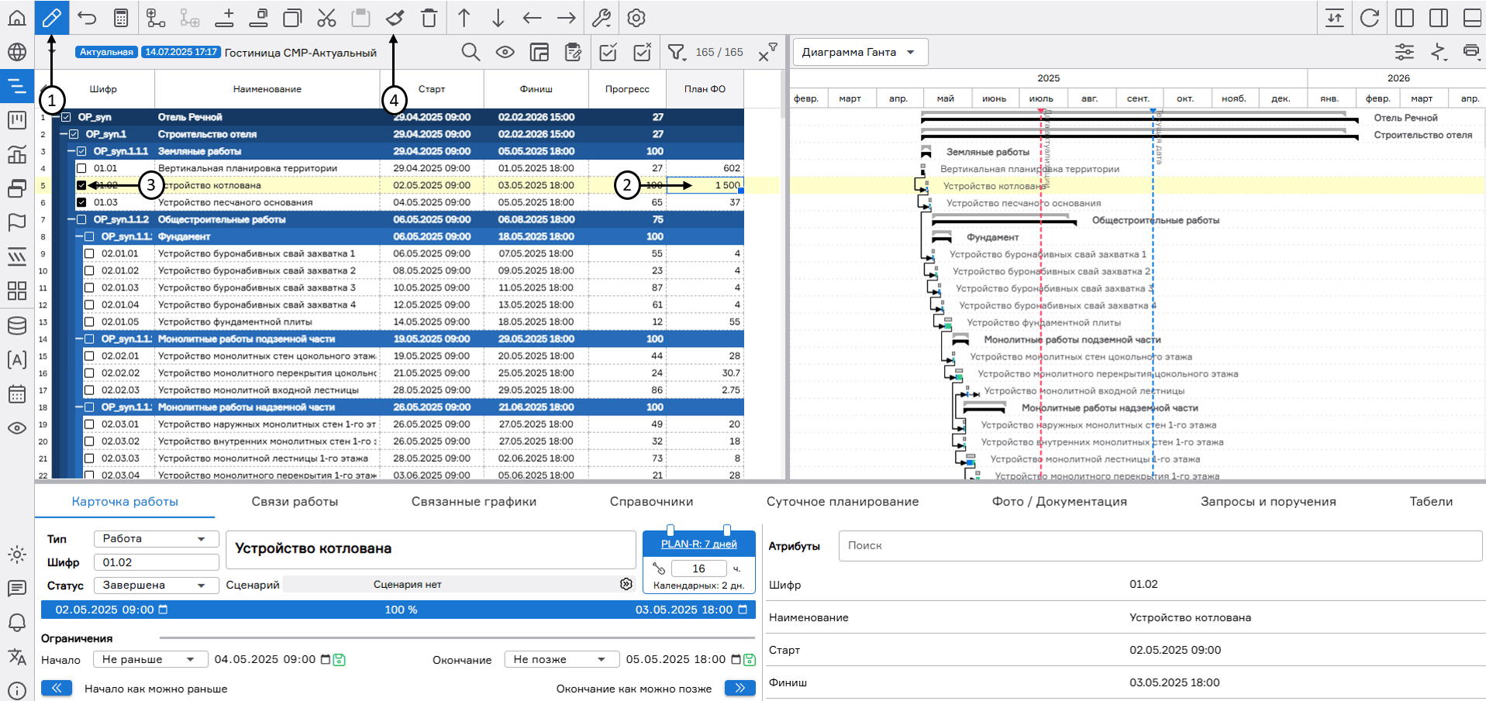Click the PLAN-R: 7 дней link
This screenshot has width=1486, height=701.
698,544
